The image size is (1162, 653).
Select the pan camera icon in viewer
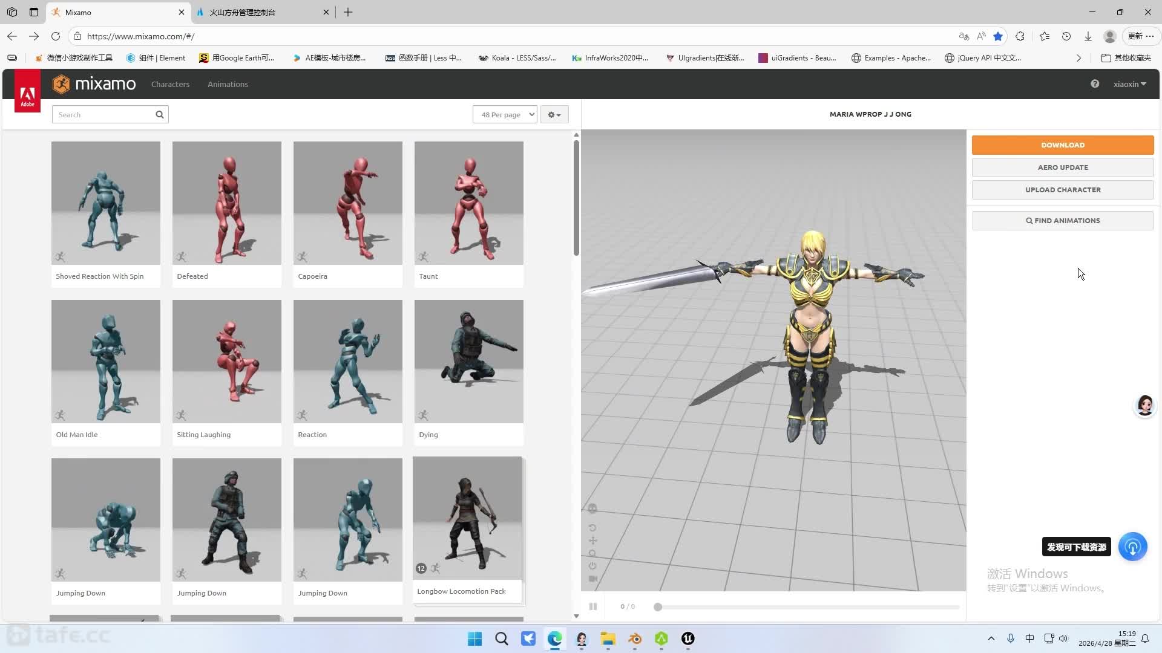pos(592,541)
